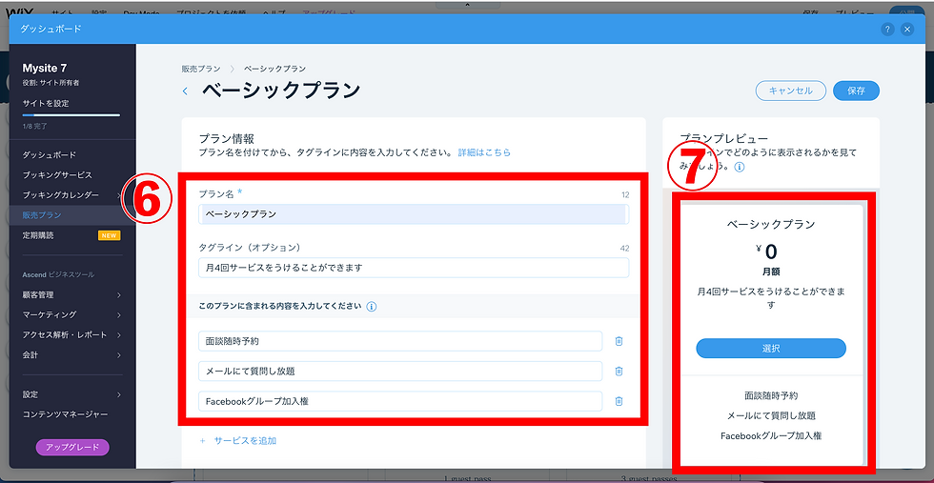
Task: Open the 詳細はこちら link
Action: click(x=484, y=153)
